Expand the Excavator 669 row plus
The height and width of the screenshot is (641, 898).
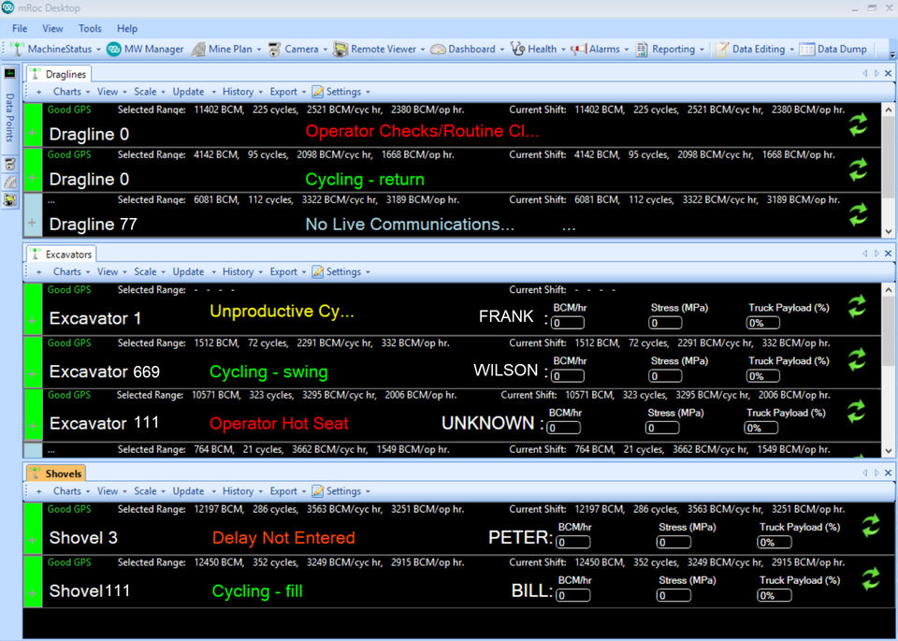pyautogui.click(x=33, y=374)
